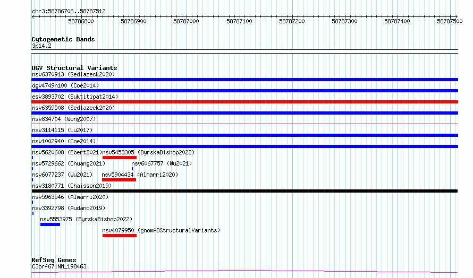
Task: Open nsv3392798 (Audano2019) variant
Action: [x=69, y=208]
